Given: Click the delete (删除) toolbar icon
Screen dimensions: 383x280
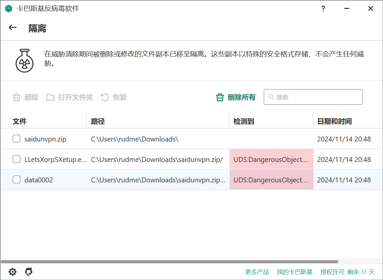Looking at the screenshot, I should 17,97.
